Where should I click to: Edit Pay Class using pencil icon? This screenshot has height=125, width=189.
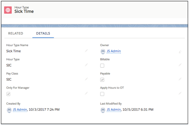86,79
